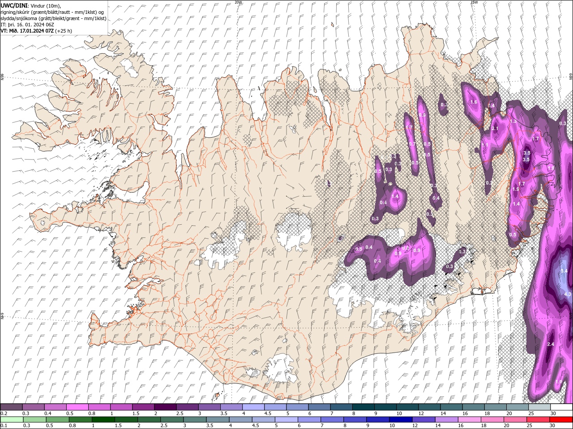Pick the top-row mauve swatch labeled 0.3
The height and width of the screenshot is (429, 573).
33,407
